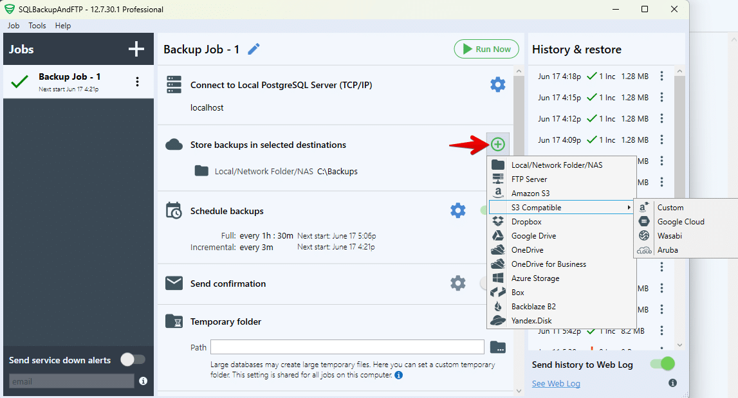Open PostgreSQL connection settings gear
The width and height of the screenshot is (738, 398).
point(497,85)
